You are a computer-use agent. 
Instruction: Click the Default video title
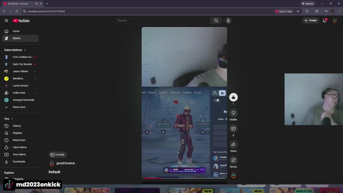pyautogui.click(x=54, y=172)
